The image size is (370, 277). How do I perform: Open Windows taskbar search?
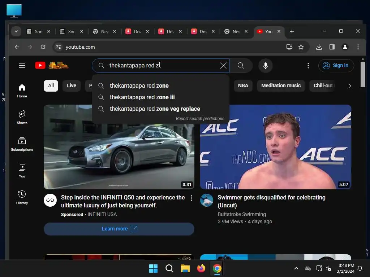[169, 268]
